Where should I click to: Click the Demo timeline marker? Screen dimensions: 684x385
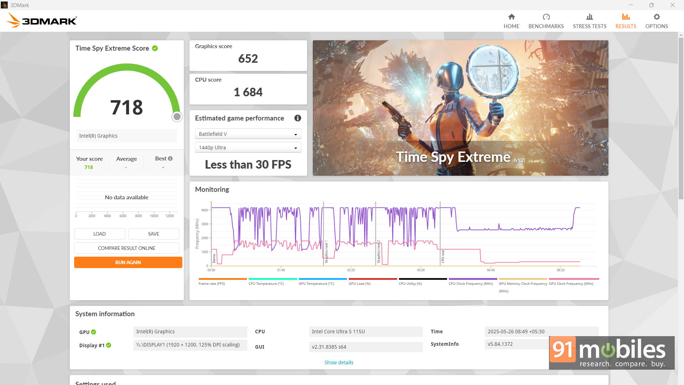point(214,258)
